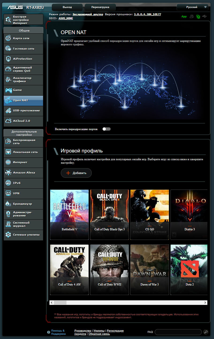Open Карта сети menu item
This screenshot has width=214, height=339.
(23, 38)
